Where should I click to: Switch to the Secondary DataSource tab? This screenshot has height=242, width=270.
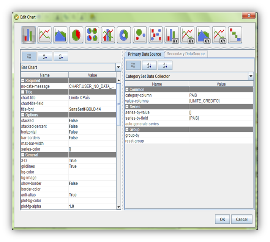point(186,54)
